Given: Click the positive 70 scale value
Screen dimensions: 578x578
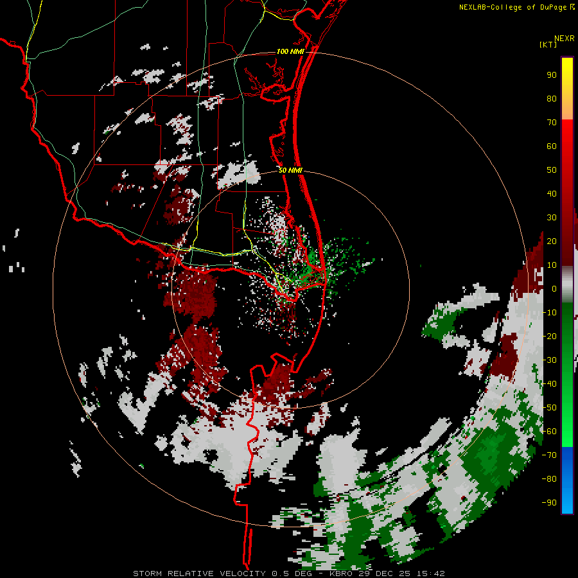Looking at the screenshot, I should 552,123.
